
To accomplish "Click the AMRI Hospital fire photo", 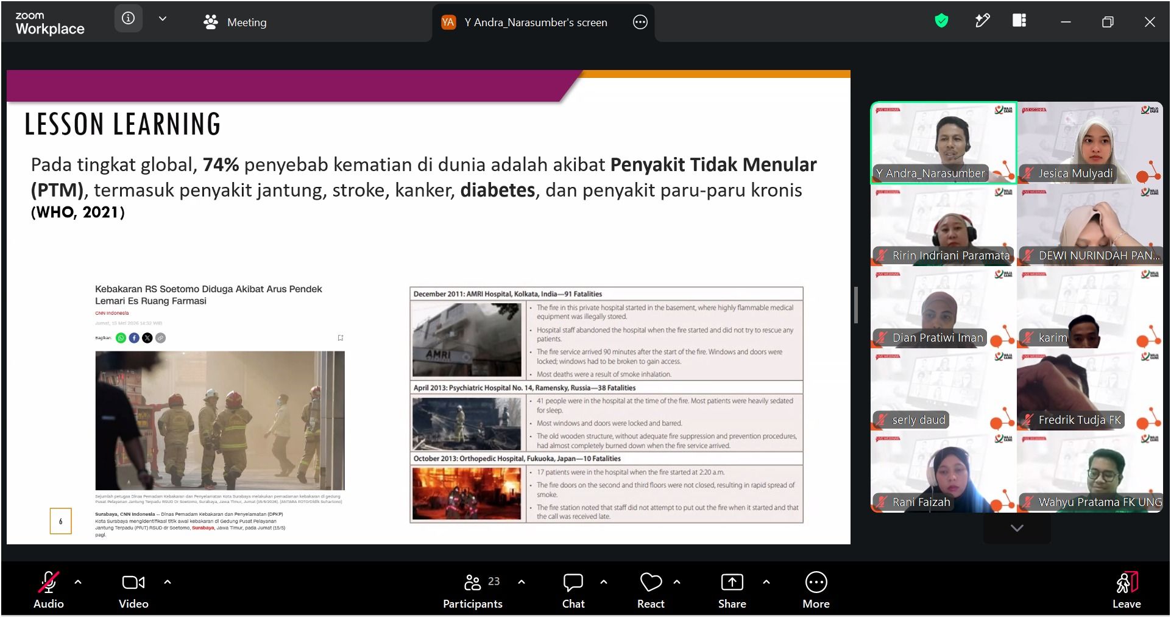I will coord(467,340).
